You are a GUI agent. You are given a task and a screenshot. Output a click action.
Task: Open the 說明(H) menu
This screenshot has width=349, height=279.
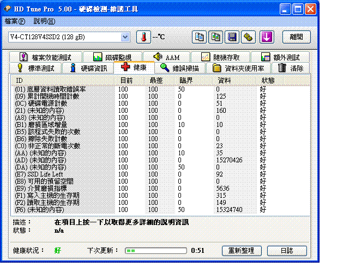[44, 21]
